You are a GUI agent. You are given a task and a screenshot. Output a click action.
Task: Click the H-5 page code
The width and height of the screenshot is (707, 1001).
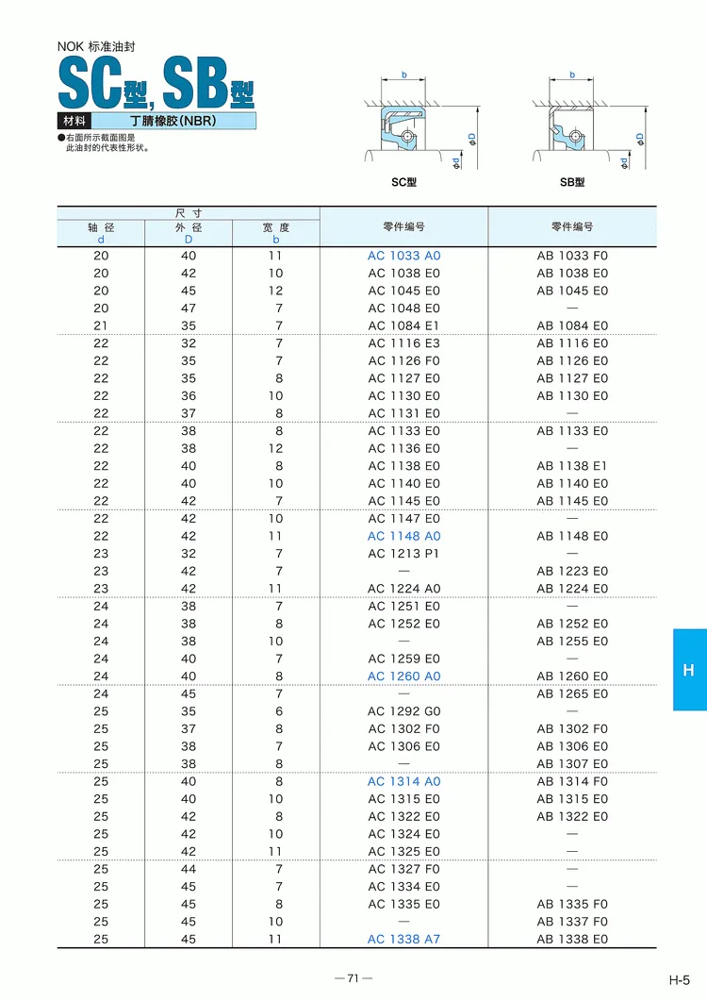(x=680, y=980)
